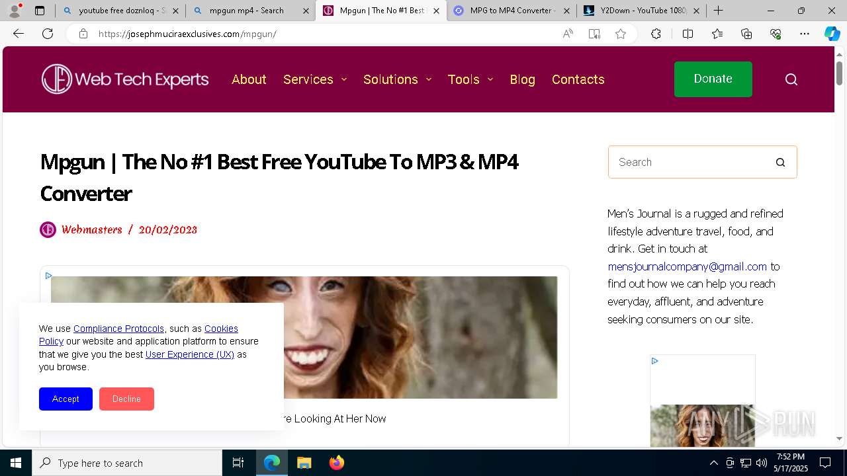Screen dimensions: 847x476
Task: Open the User Experience (UX) link
Action: click(x=190, y=354)
